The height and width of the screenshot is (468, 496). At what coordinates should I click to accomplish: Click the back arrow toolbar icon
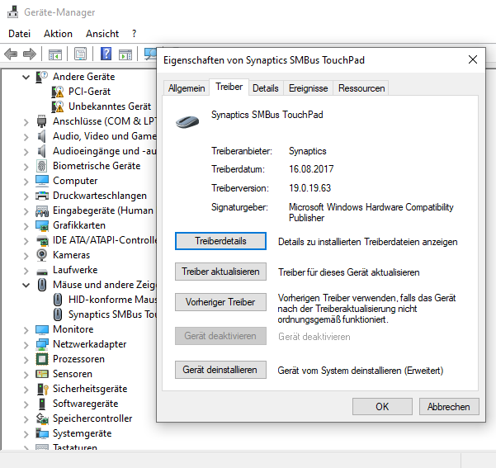click(11, 54)
